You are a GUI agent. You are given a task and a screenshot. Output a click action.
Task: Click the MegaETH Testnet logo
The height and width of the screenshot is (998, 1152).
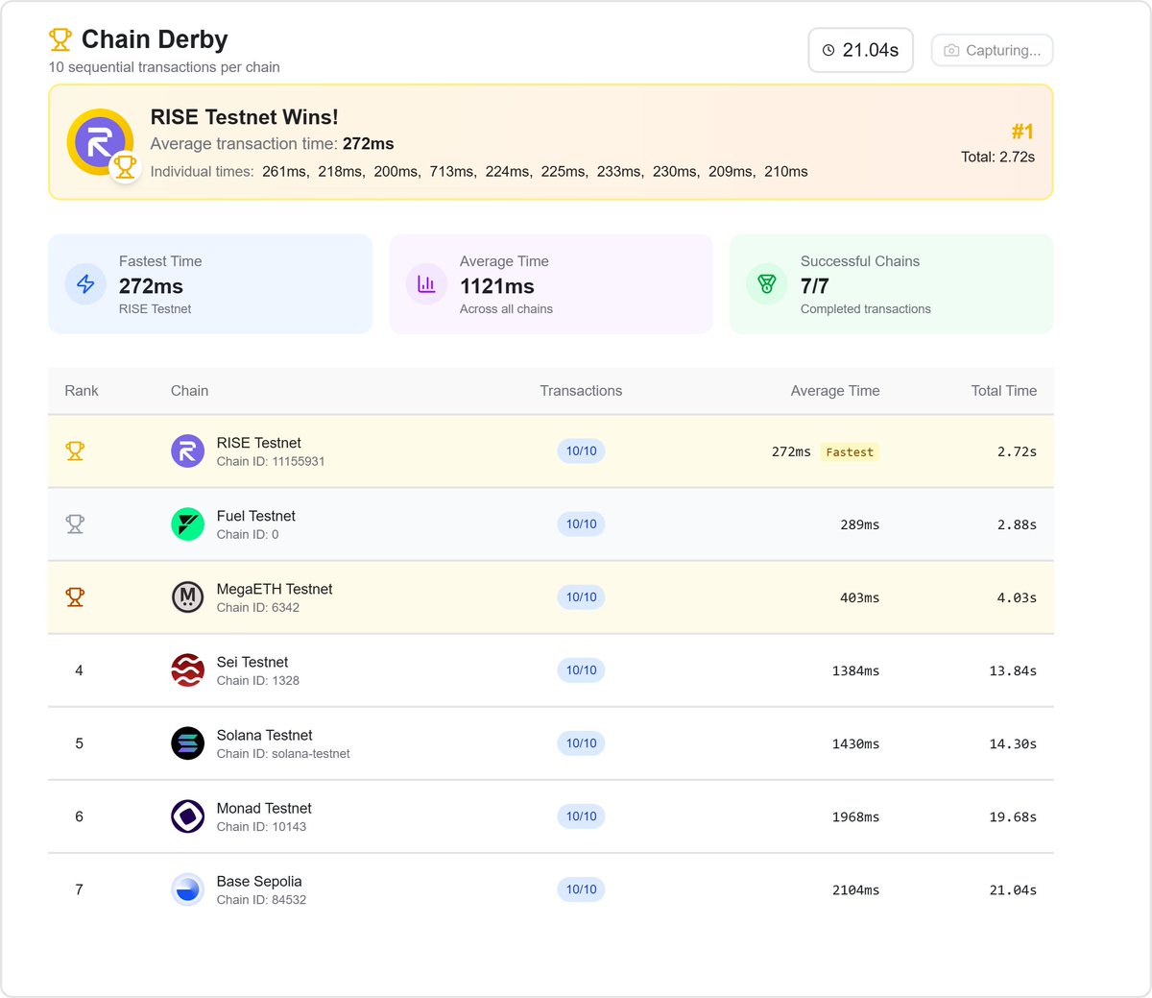[x=187, y=596]
